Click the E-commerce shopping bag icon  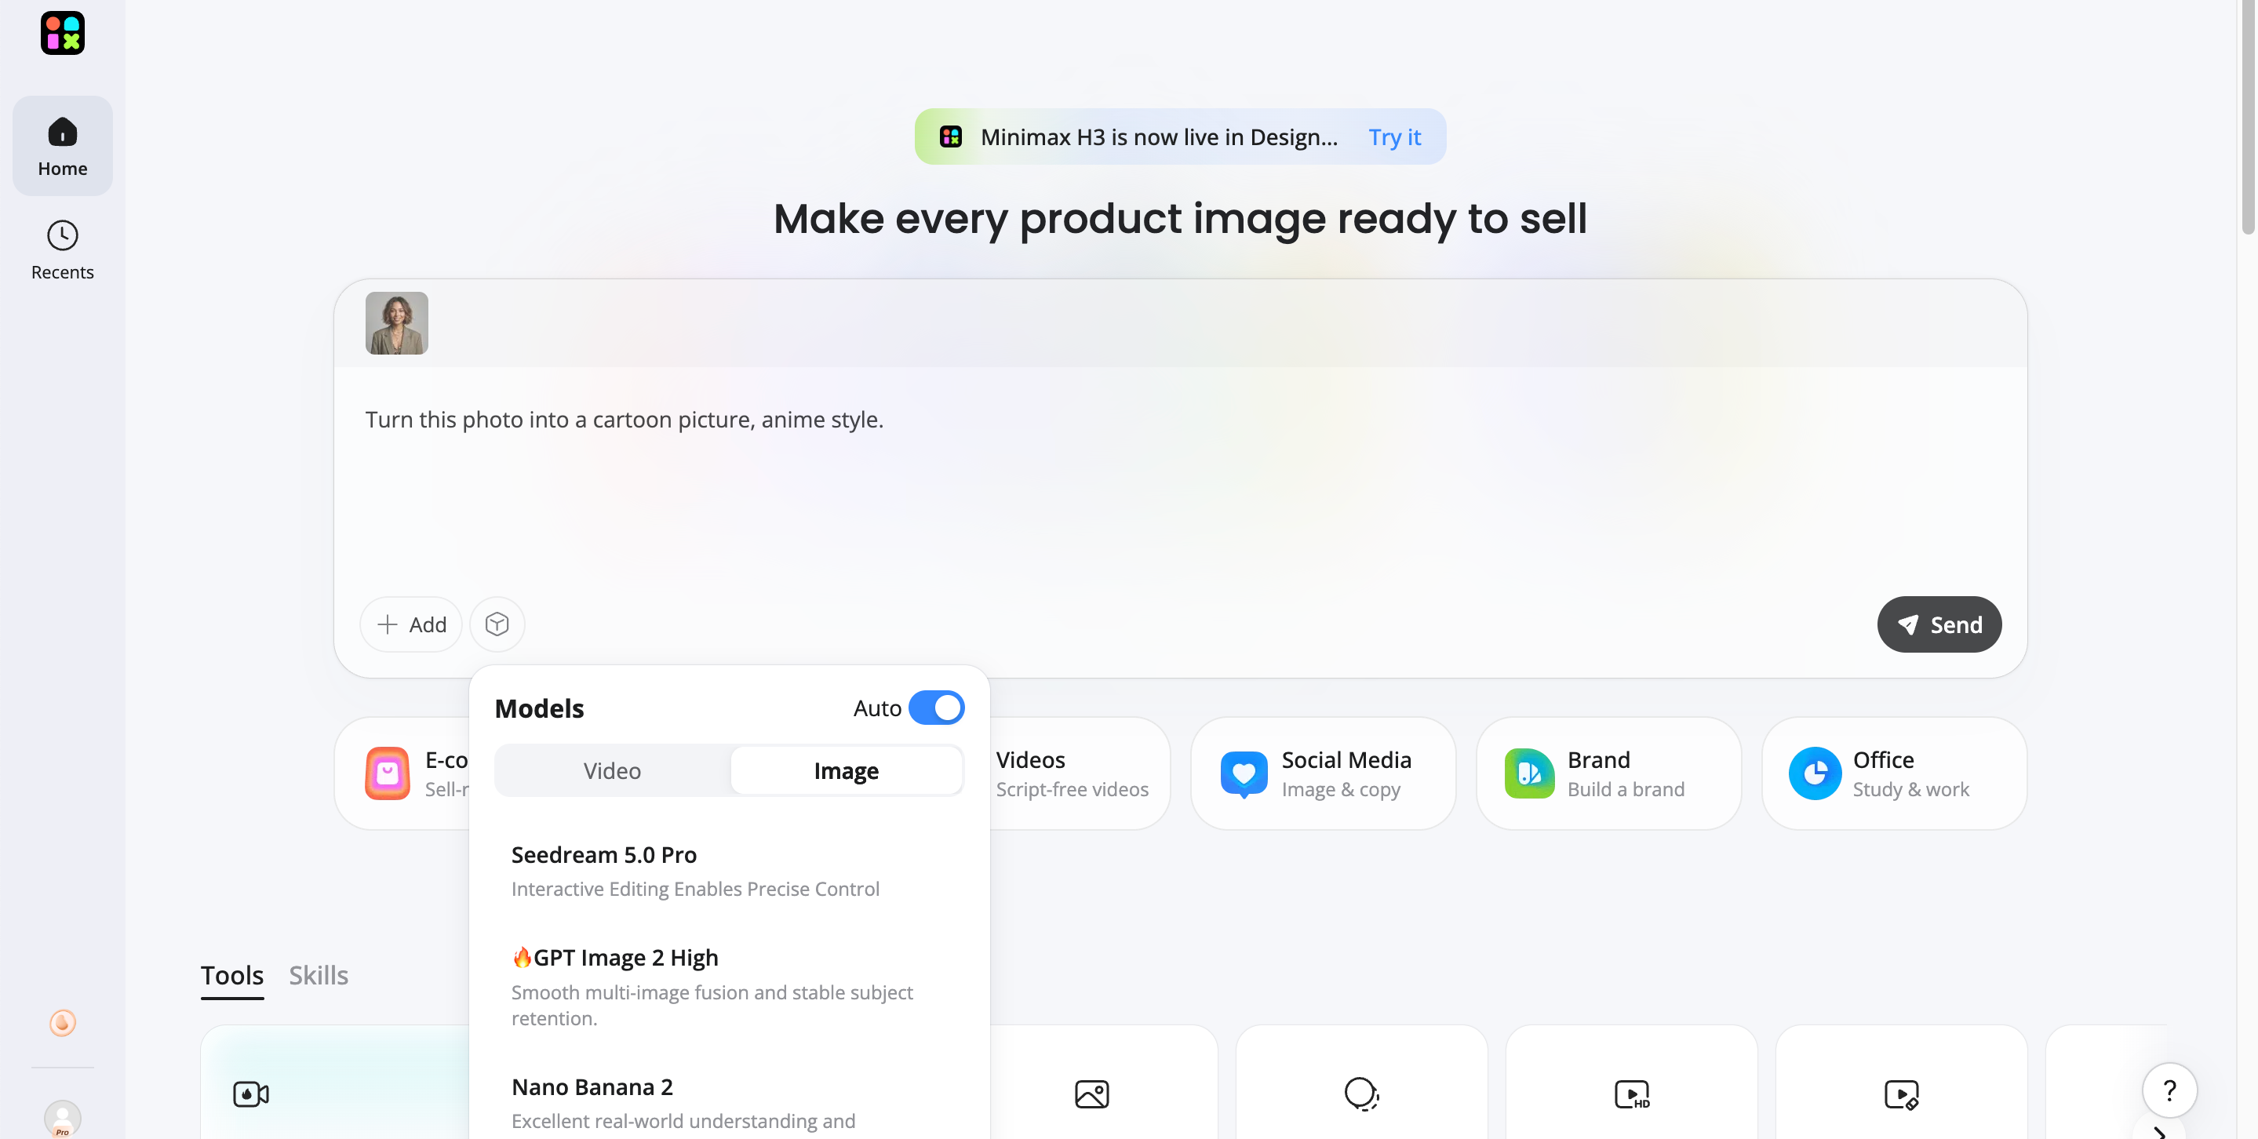point(388,773)
